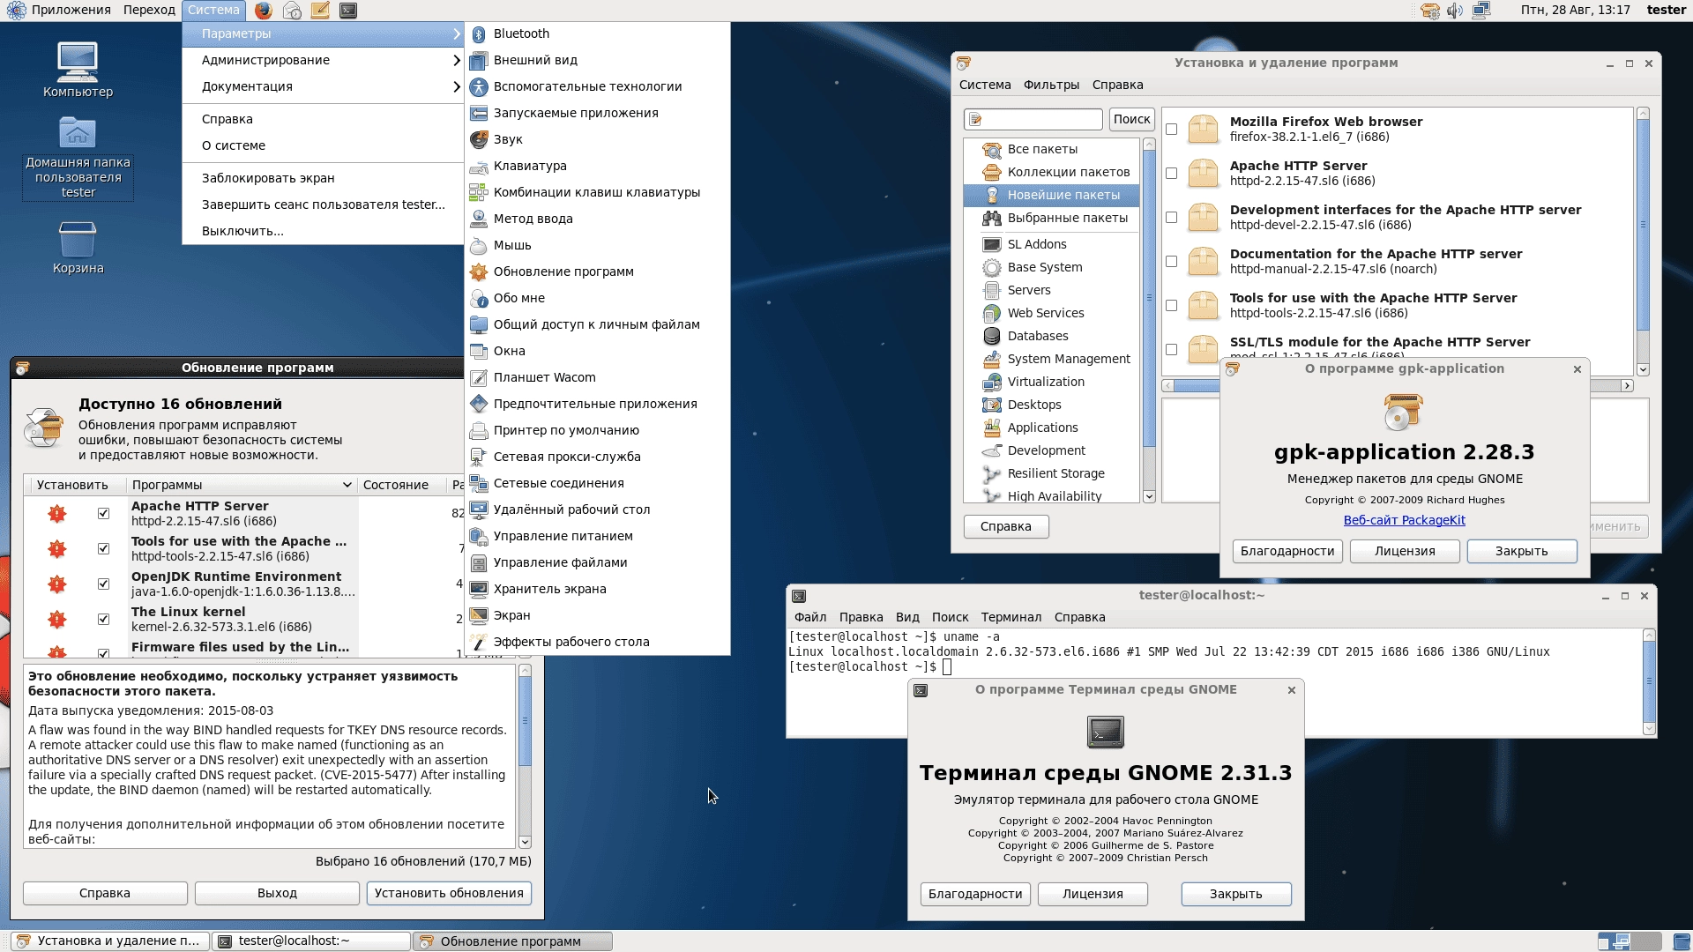Click Выход in update window

(277, 893)
